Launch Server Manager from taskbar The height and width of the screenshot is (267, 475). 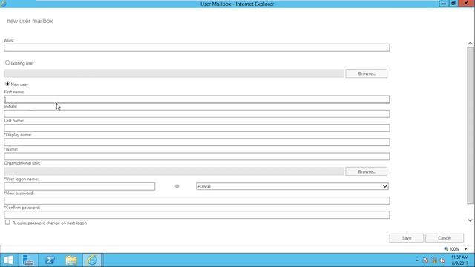click(x=28, y=260)
